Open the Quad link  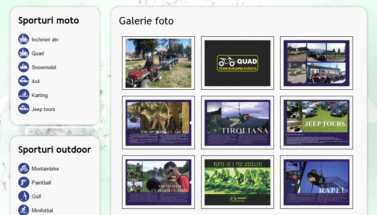point(38,53)
